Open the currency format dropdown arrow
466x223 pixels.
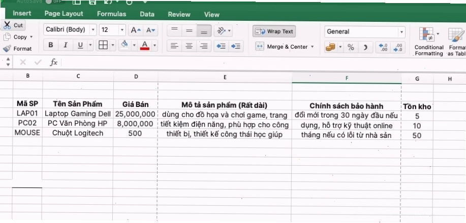(340, 47)
